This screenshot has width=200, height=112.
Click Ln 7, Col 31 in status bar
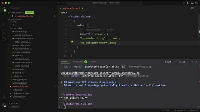[x=166, y=110]
